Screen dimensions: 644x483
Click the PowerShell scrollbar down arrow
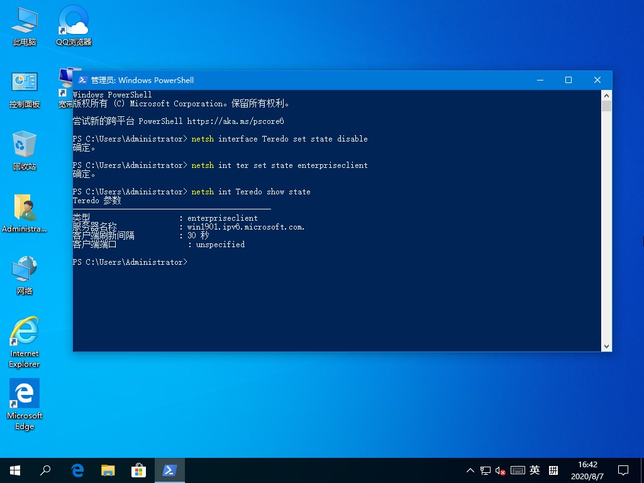point(606,346)
